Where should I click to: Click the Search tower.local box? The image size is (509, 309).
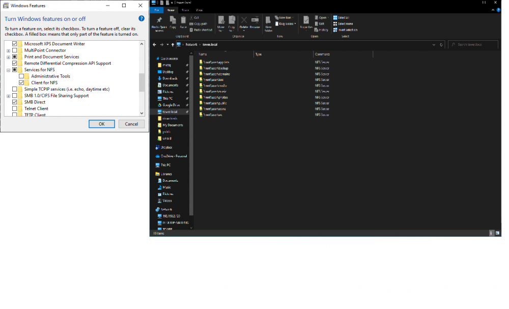[x=473, y=44]
